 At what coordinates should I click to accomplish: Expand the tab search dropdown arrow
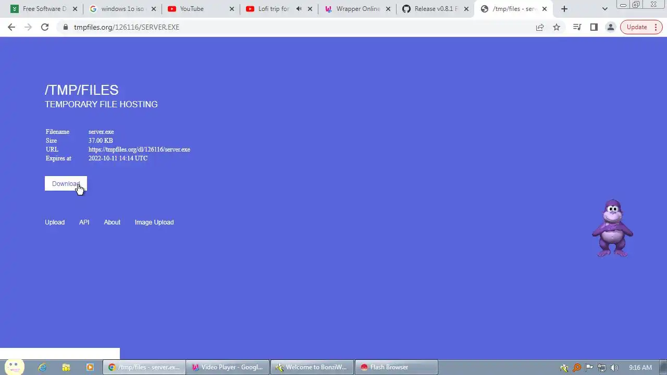[604, 9]
